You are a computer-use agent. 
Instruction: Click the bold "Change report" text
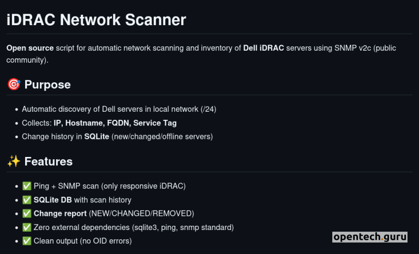pos(60,213)
